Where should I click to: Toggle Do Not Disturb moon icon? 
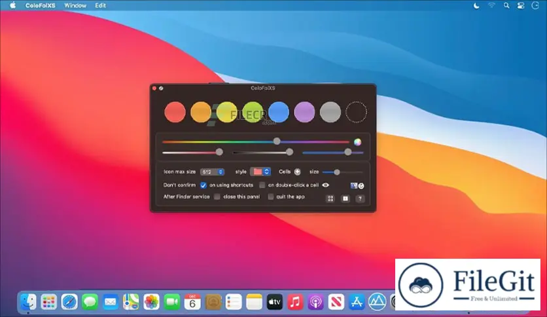tap(476, 5)
